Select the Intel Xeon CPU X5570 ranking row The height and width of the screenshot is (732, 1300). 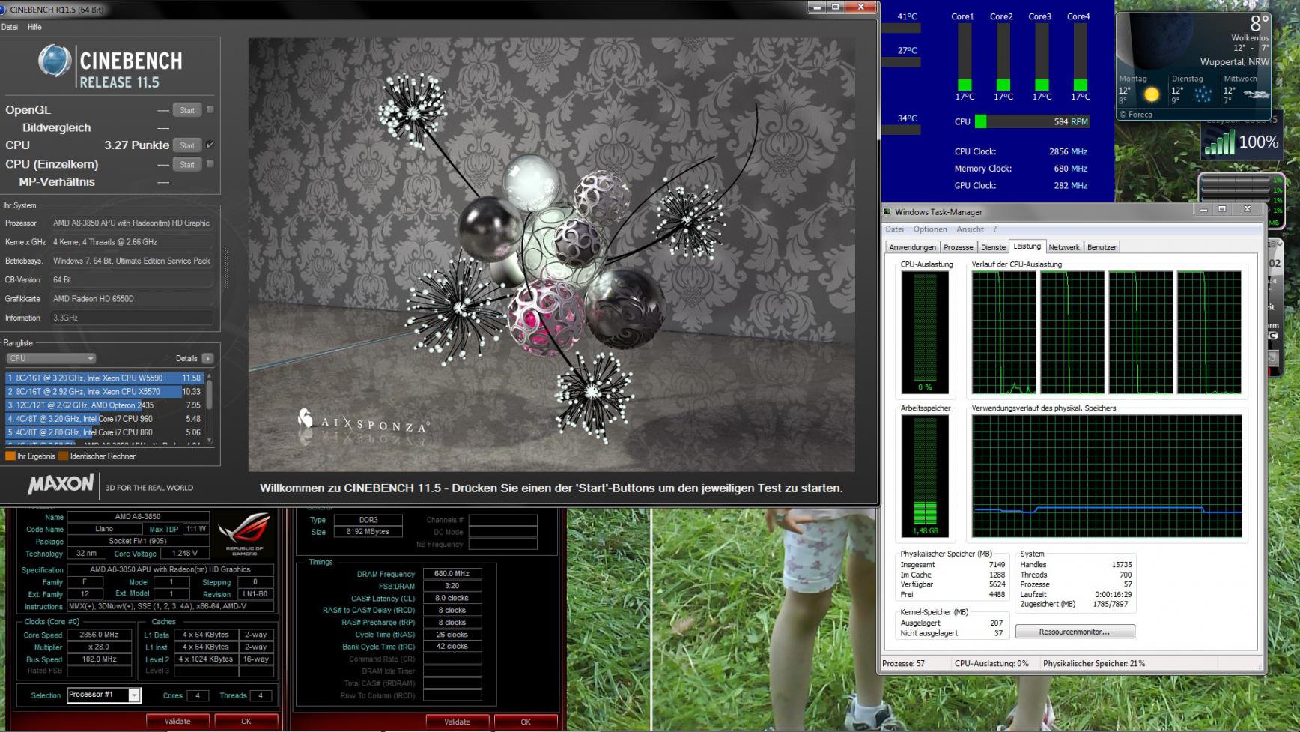coord(104,392)
